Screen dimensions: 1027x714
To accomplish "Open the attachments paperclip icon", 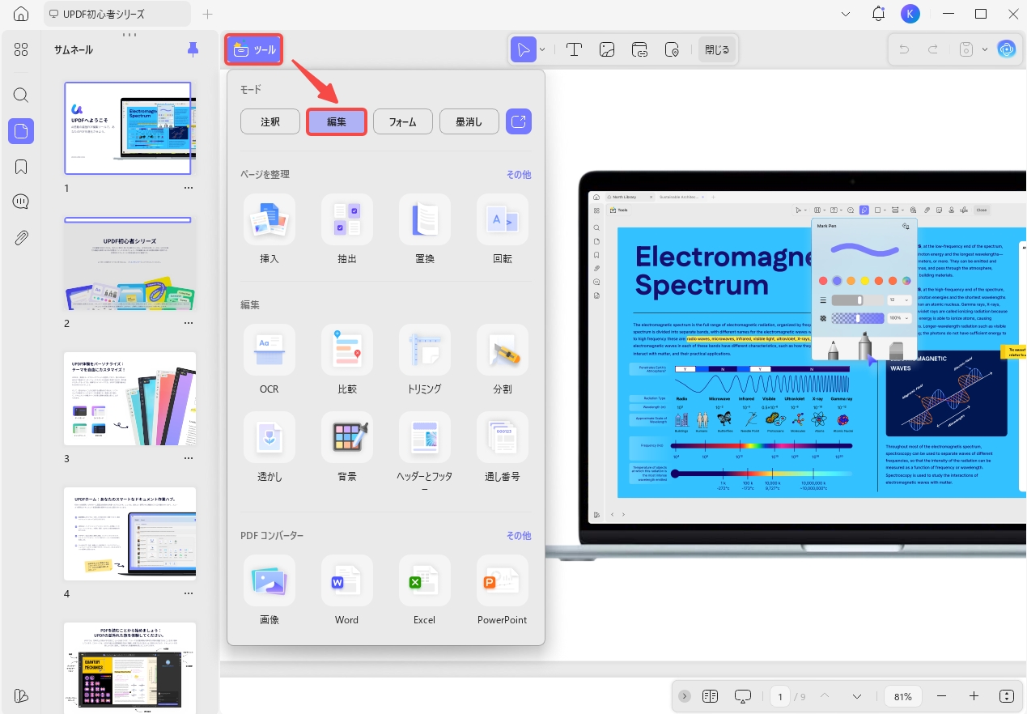I will [x=21, y=238].
